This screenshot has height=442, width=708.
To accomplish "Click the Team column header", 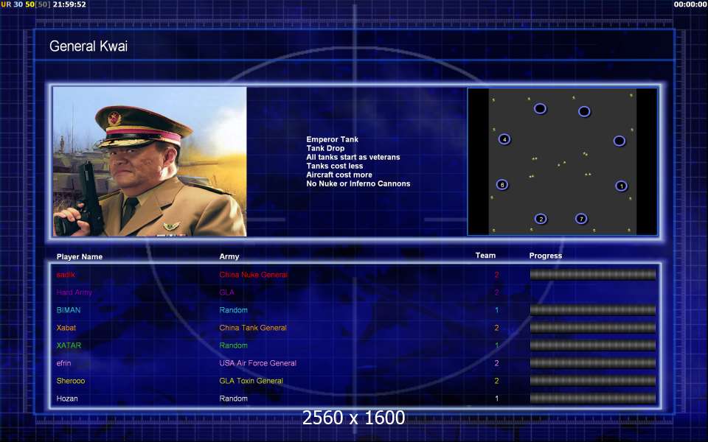I will click(485, 256).
